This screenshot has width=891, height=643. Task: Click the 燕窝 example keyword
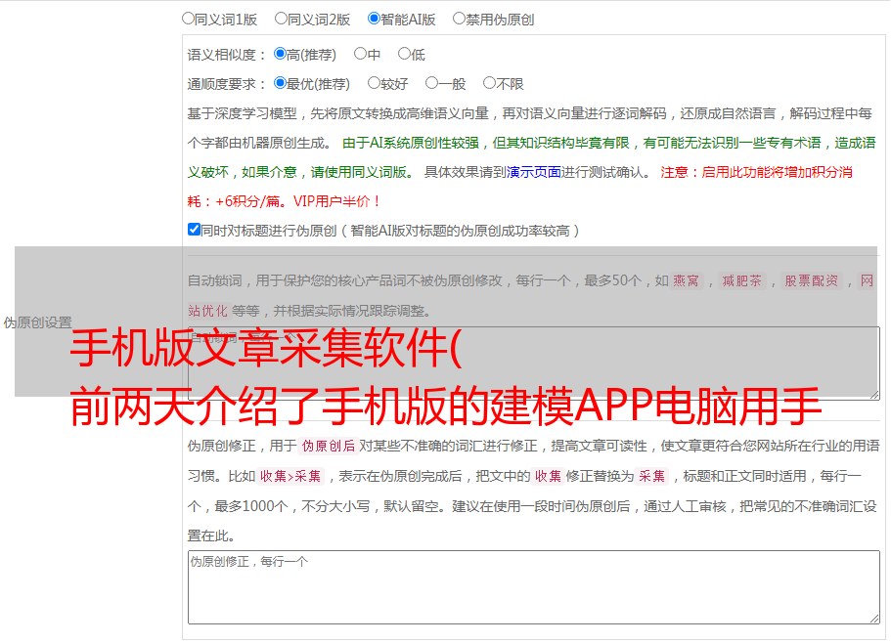(686, 280)
